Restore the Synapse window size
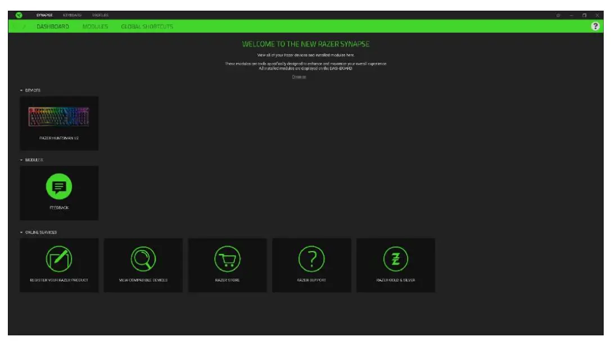Image resolution: width=611 pixels, height=341 pixels. point(584,15)
